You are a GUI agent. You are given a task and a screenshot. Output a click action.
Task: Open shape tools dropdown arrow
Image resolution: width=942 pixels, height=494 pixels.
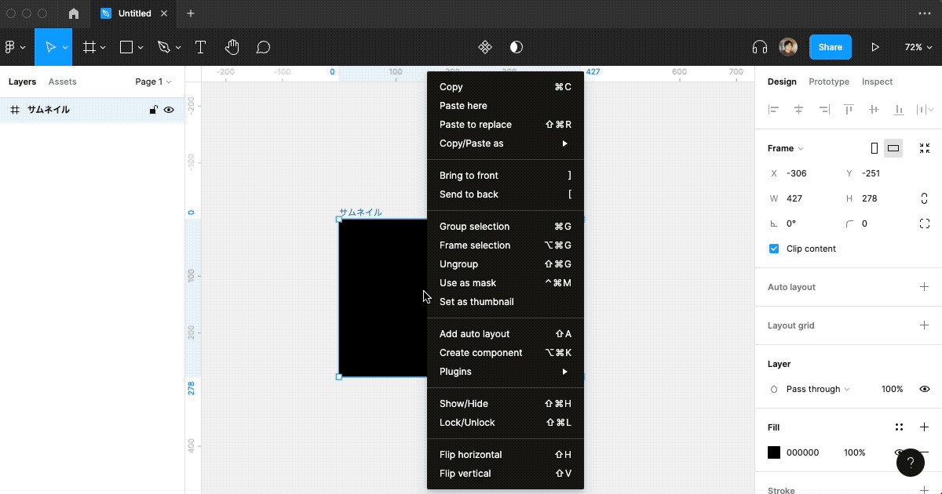[x=141, y=48]
